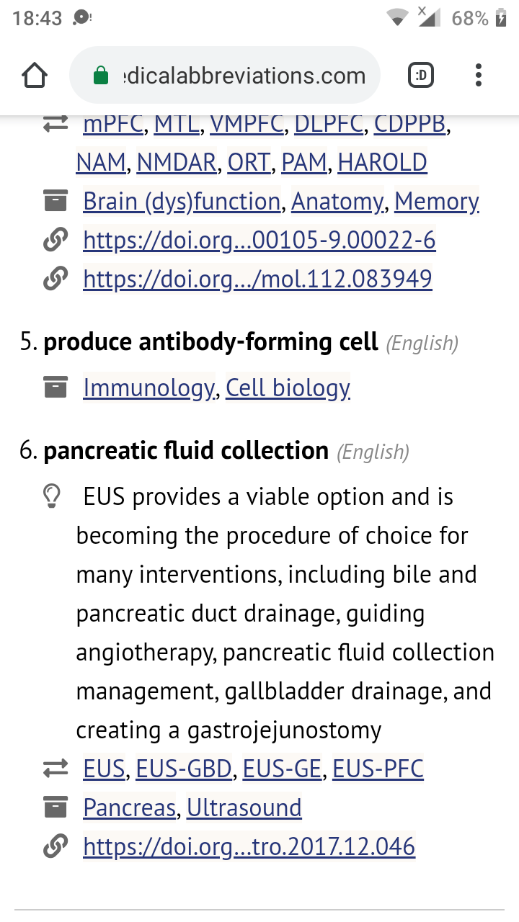Tap archive box icon next to Immunology

pos(55,388)
